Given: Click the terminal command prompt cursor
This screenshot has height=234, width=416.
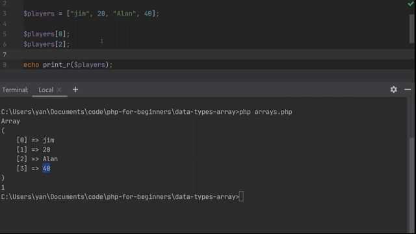Looking at the screenshot, I should click(x=241, y=197).
